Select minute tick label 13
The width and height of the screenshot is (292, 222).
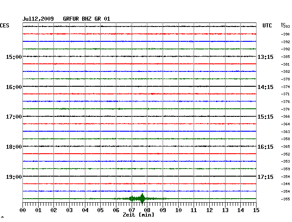tap(225, 210)
